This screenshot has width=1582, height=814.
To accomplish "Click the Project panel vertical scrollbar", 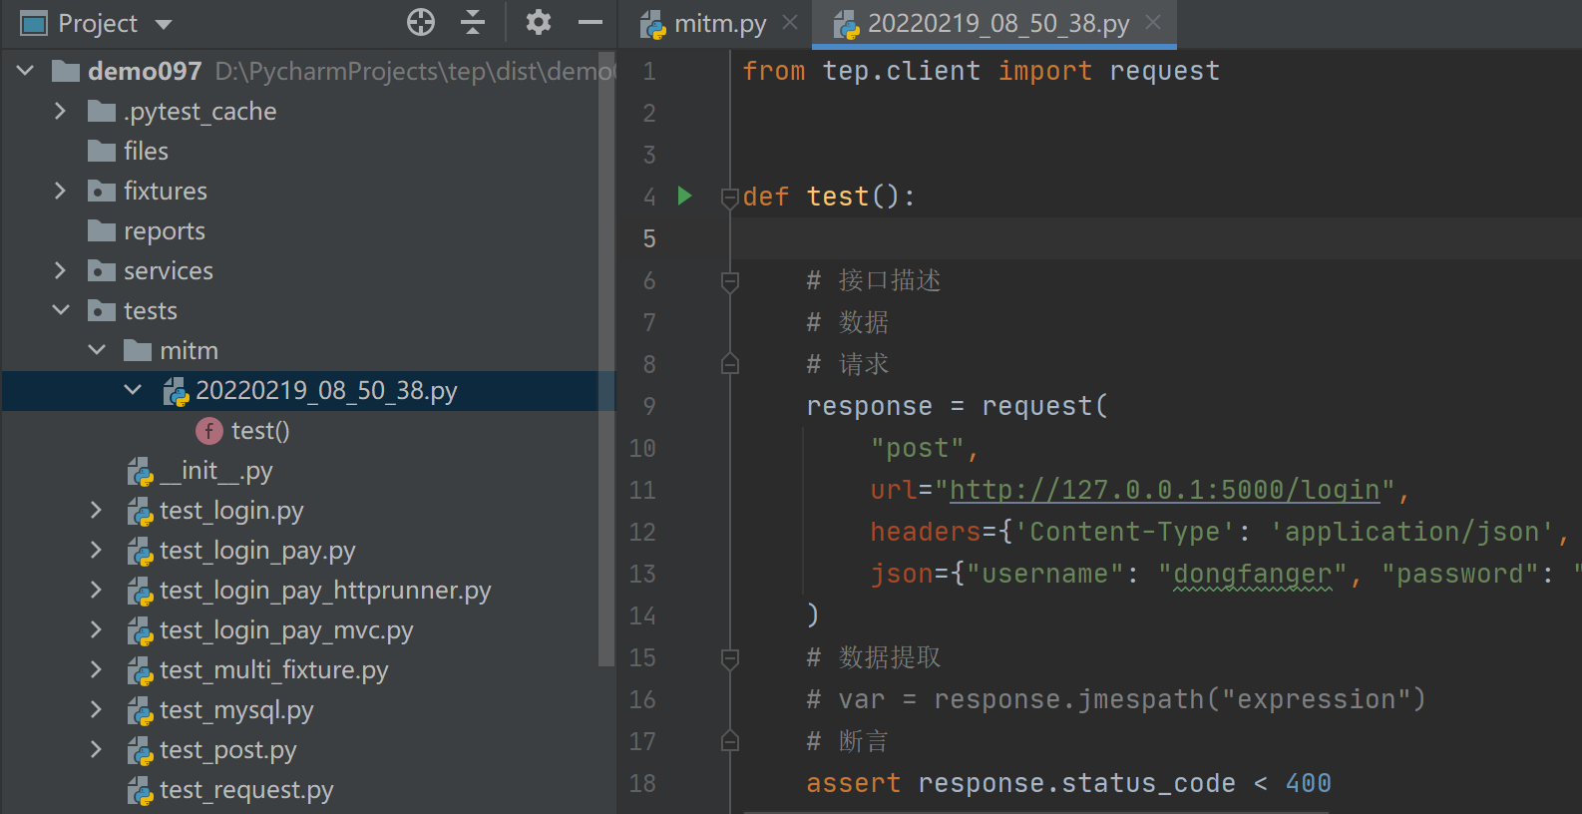I will (x=606, y=359).
